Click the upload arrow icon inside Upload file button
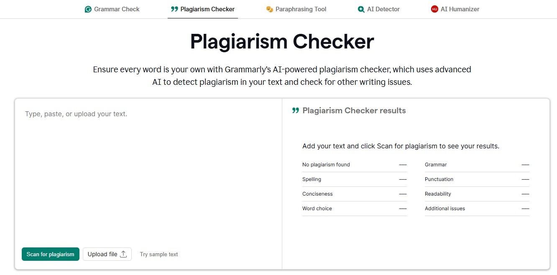The image size is (557, 275). click(x=123, y=254)
